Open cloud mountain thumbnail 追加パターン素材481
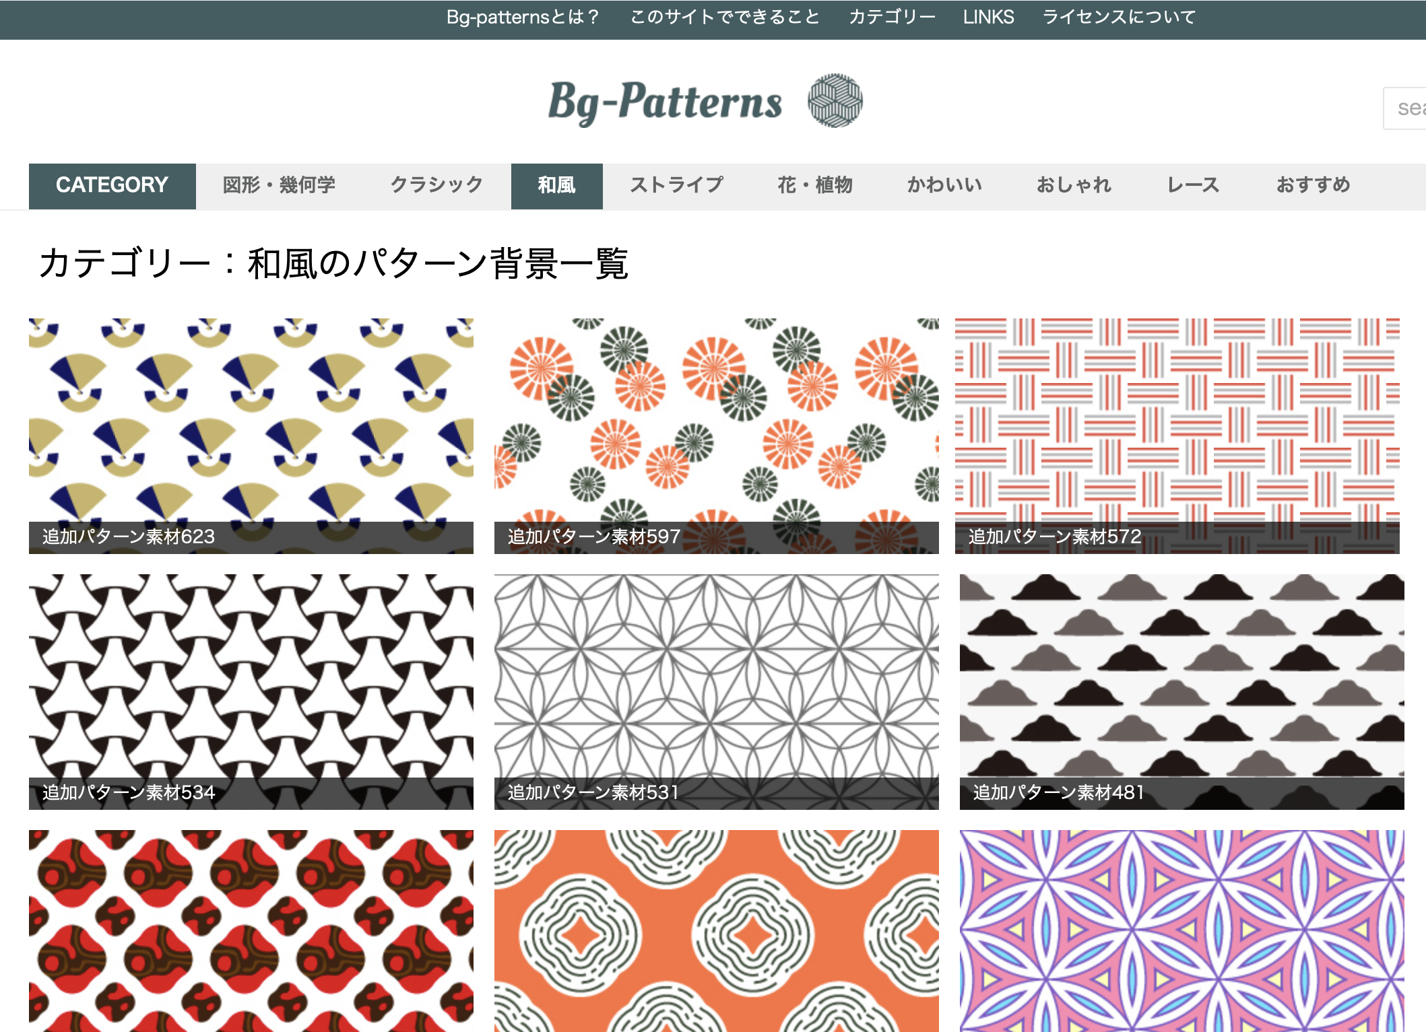1426x1032 pixels. click(1182, 692)
